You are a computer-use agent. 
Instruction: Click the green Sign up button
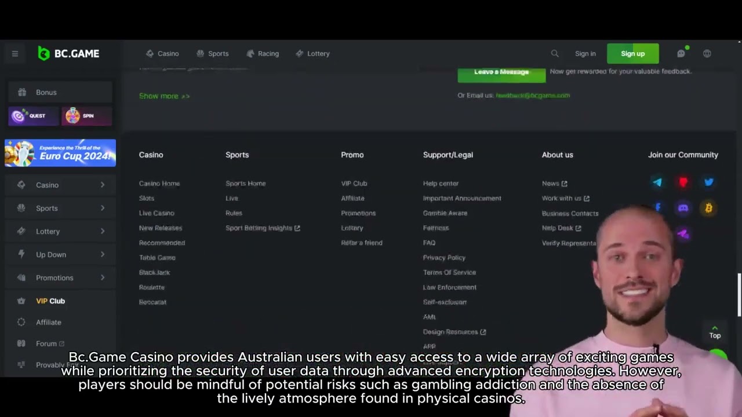(633, 53)
